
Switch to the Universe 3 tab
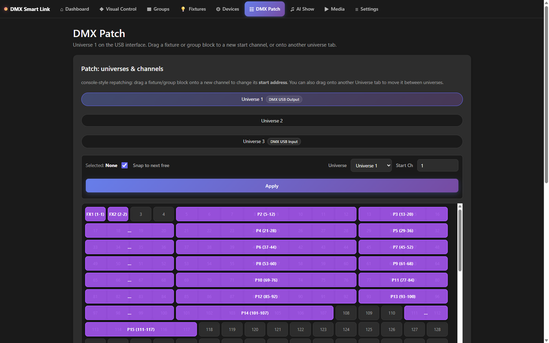click(x=272, y=141)
